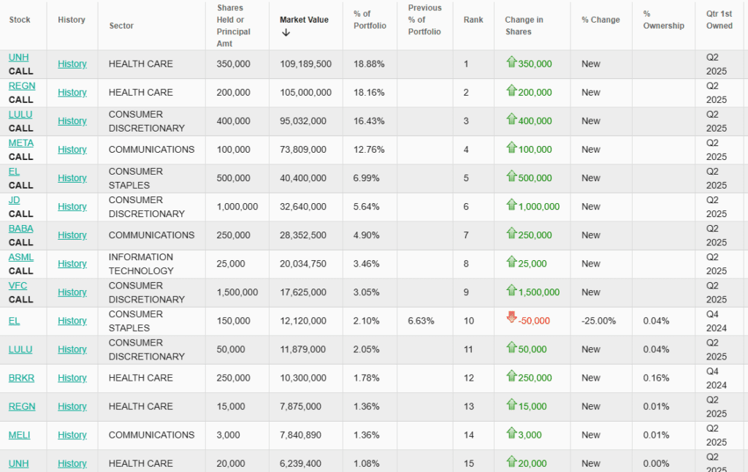Sort table by Sector column header
This screenshot has width=748, height=472.
121,26
